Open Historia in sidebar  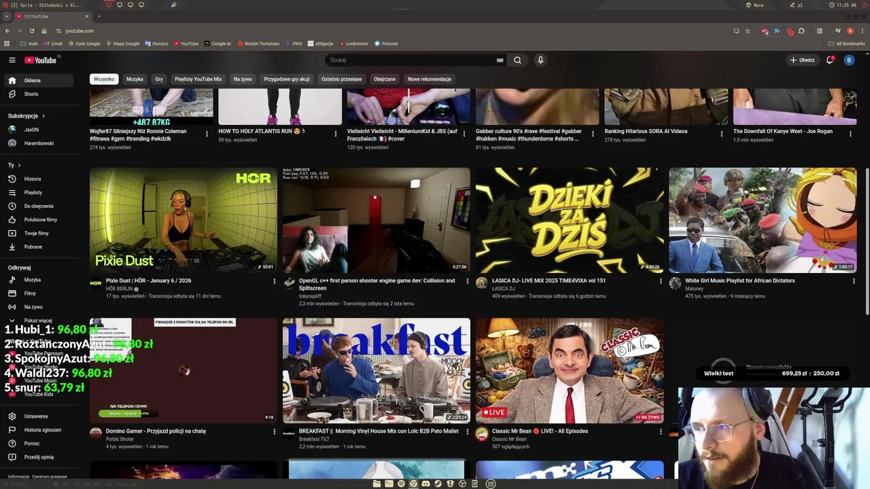[37, 179]
